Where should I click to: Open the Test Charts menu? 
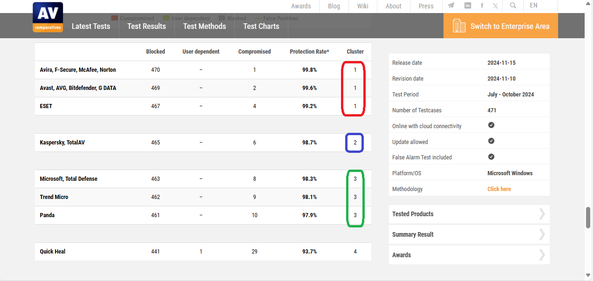(261, 26)
